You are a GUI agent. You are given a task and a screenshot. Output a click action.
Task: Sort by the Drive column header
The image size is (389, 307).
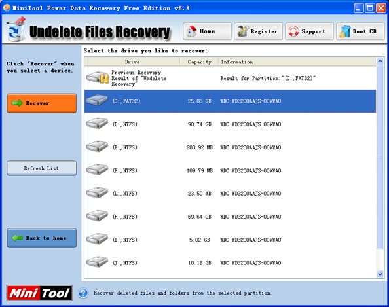(132, 62)
